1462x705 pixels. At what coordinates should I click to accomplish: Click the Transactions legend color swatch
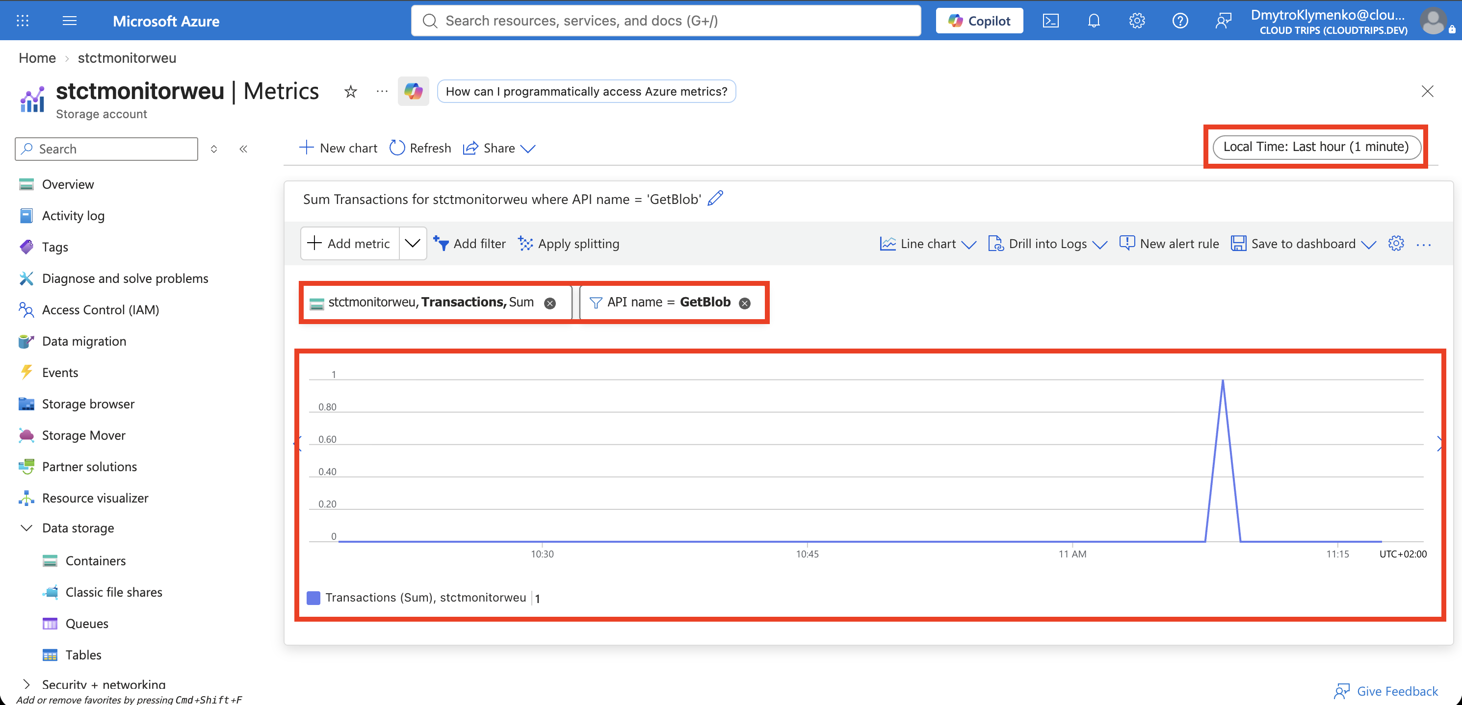tap(313, 597)
